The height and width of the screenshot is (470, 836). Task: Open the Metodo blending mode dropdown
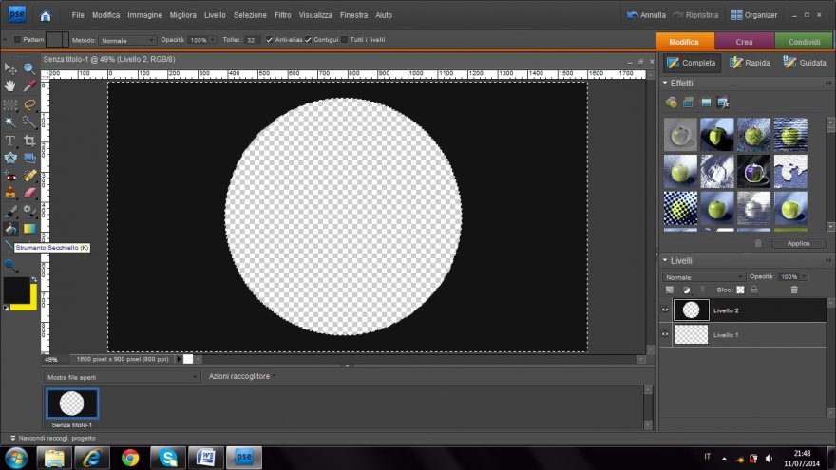[x=127, y=40]
